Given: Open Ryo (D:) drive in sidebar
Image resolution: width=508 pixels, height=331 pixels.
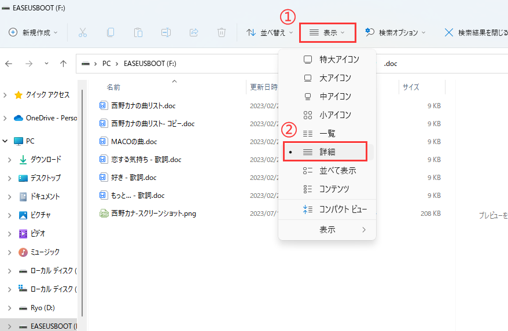Looking at the screenshot, I should click(43, 308).
